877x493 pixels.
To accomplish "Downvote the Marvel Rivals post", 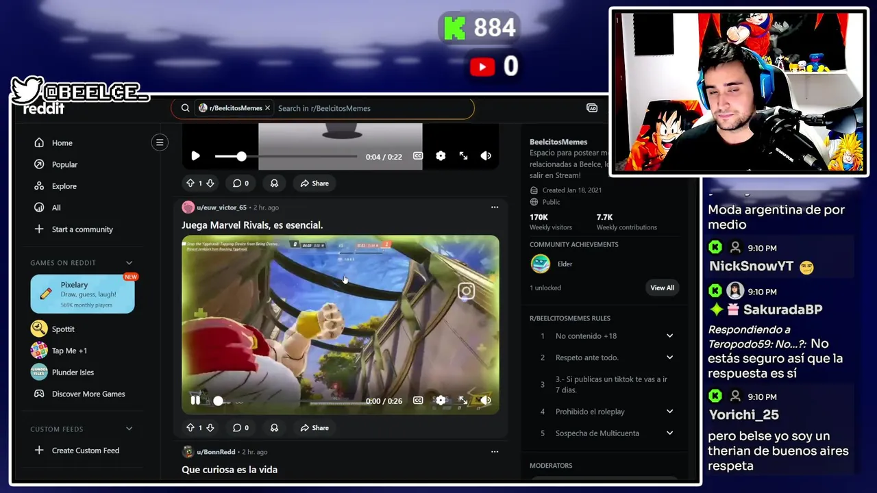I will pos(210,427).
